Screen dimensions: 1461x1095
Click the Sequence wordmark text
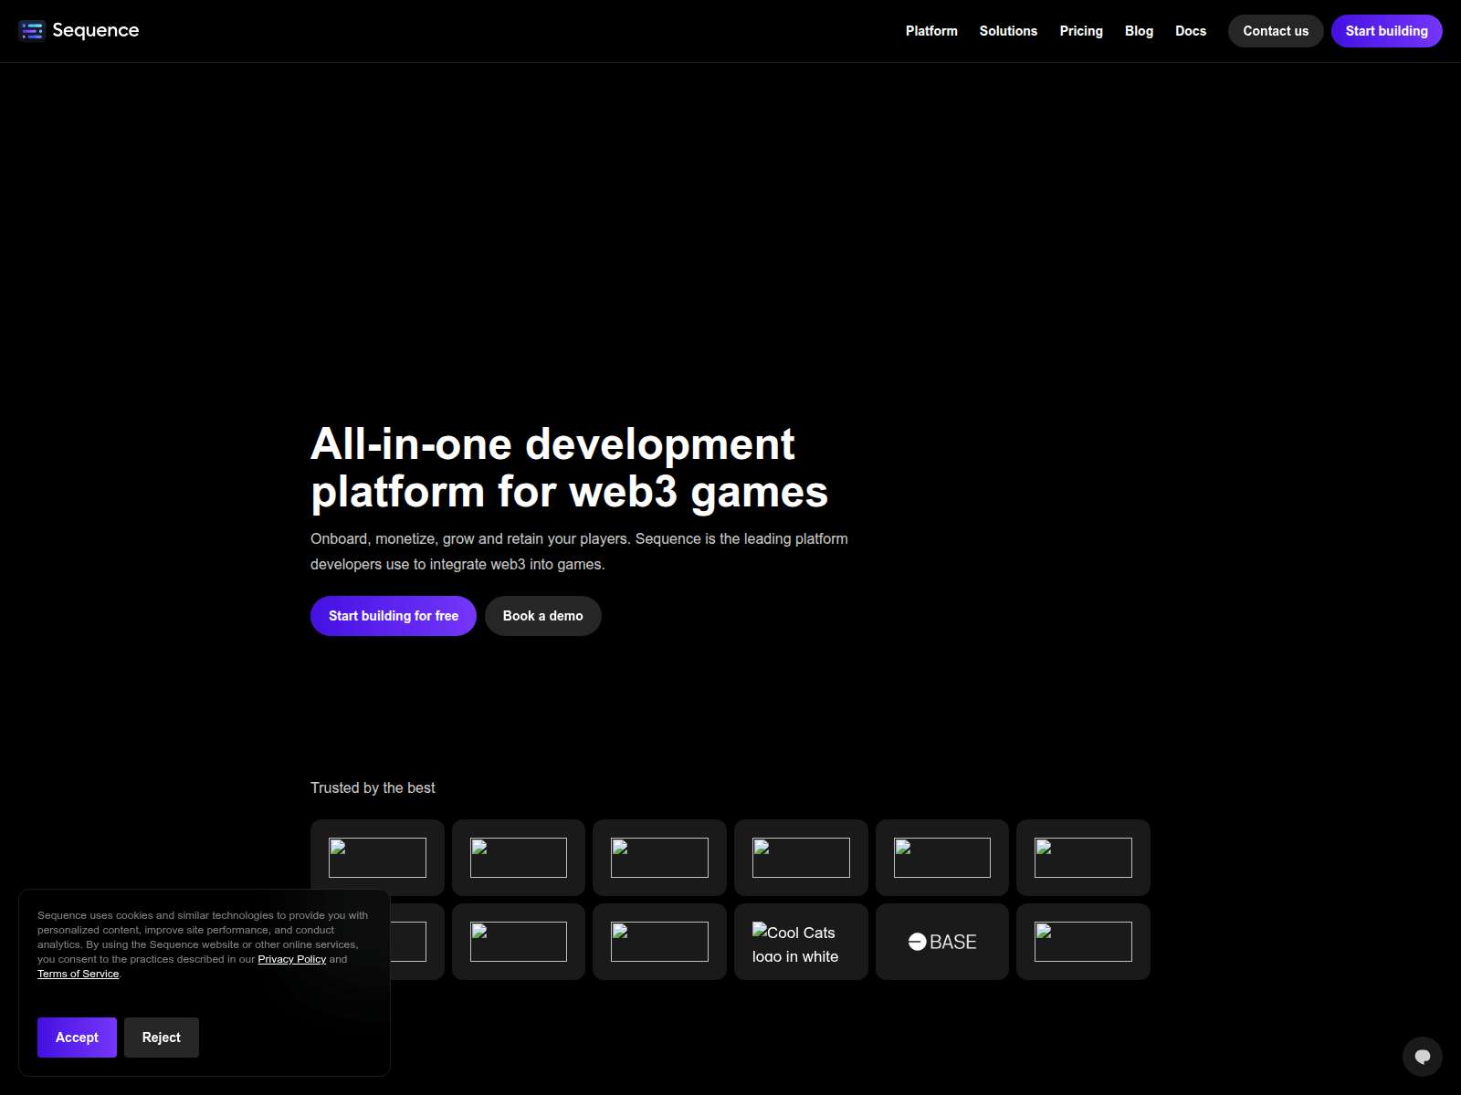tap(96, 30)
